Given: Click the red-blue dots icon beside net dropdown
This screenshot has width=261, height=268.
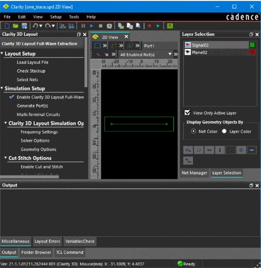Looking at the screenshot, I should 98,55.
